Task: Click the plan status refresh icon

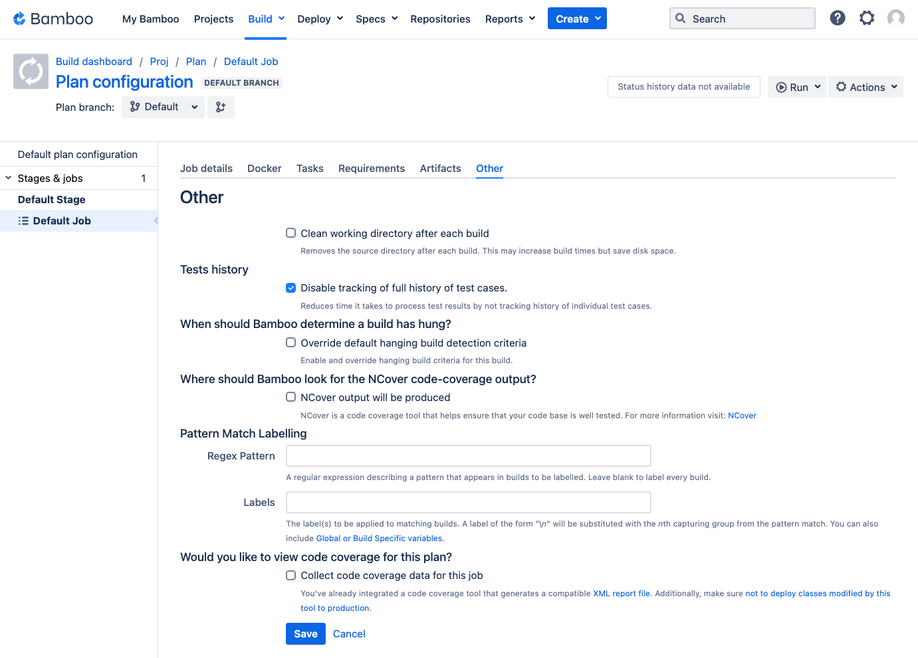Action: [x=31, y=71]
